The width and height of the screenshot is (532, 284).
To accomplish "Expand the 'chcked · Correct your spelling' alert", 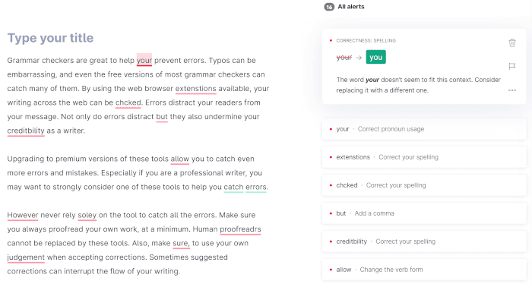I will click(x=424, y=185).
